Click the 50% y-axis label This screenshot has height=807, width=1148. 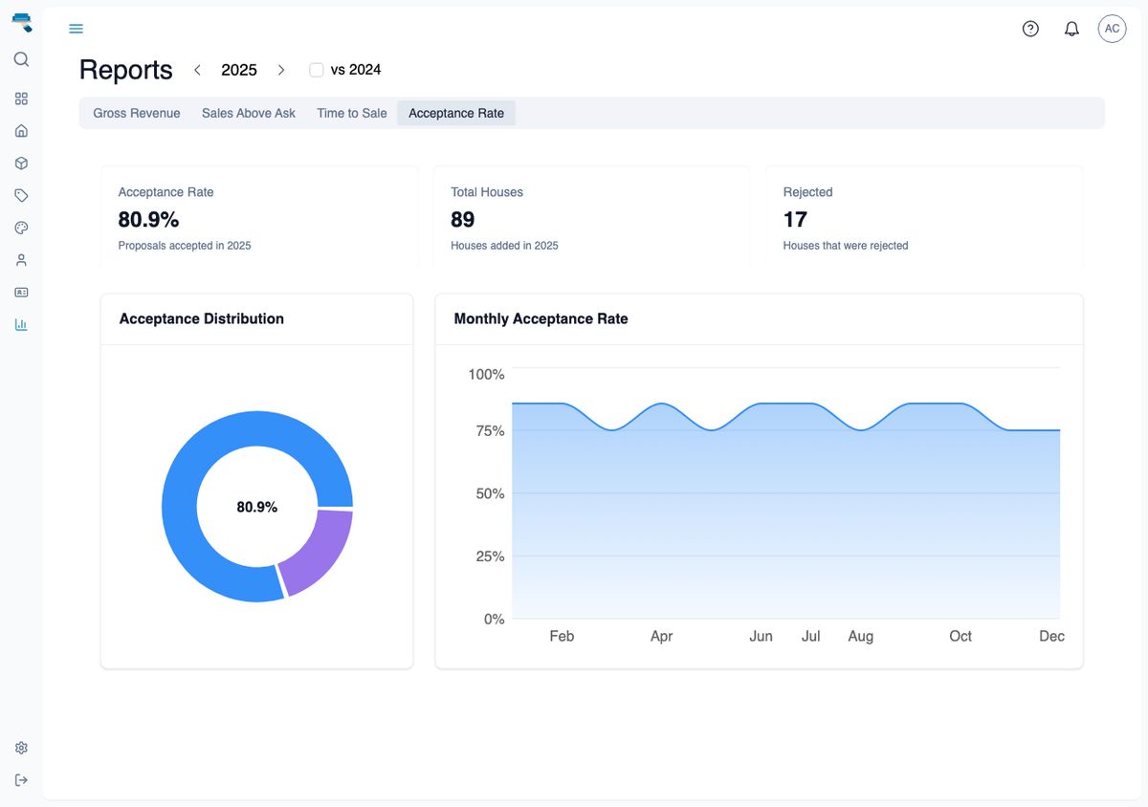click(490, 493)
